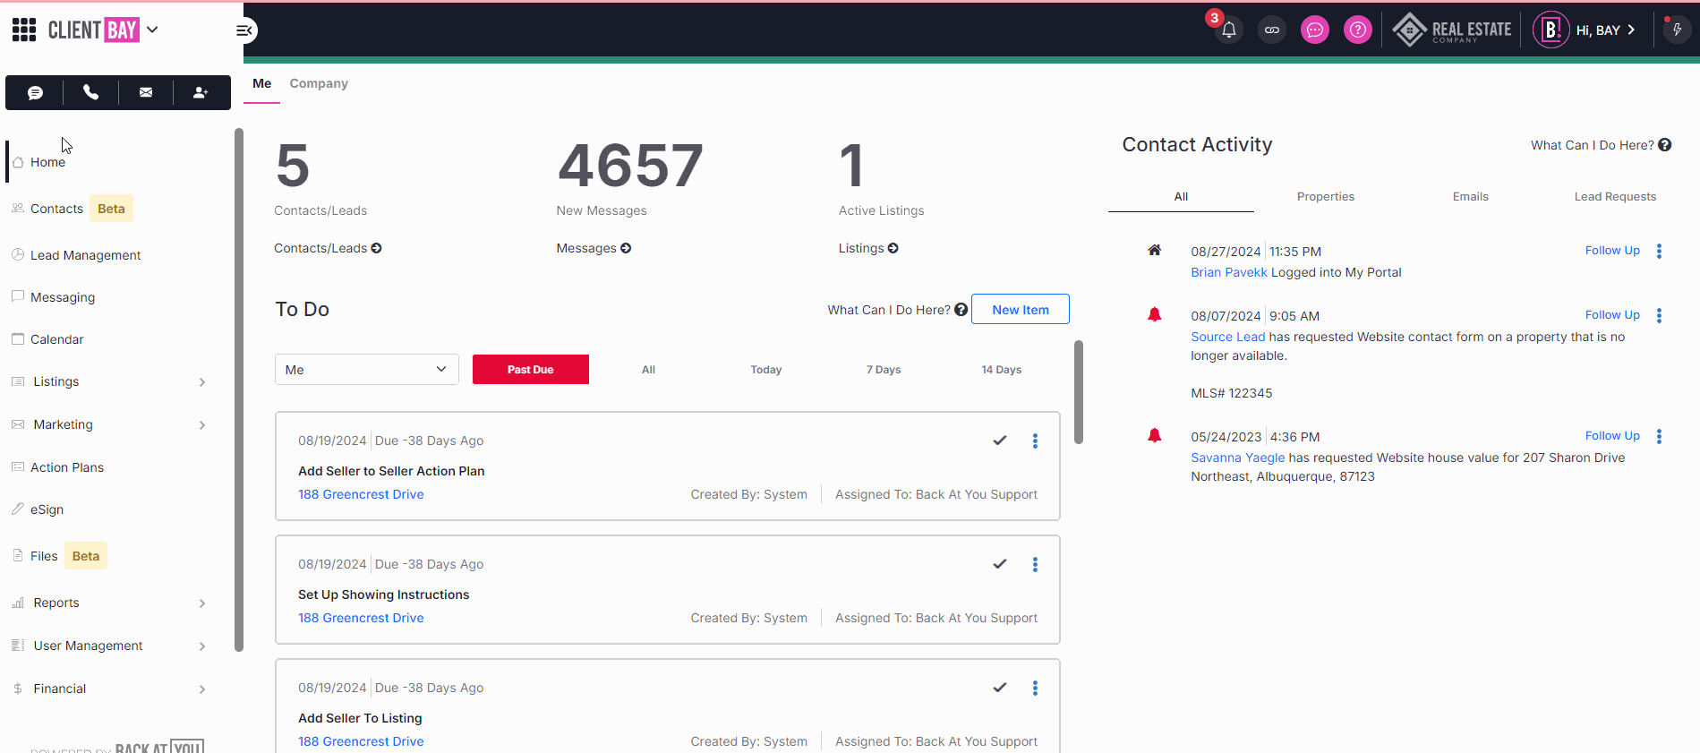Click the New Item button
The height and width of the screenshot is (753, 1700).
tap(1021, 310)
